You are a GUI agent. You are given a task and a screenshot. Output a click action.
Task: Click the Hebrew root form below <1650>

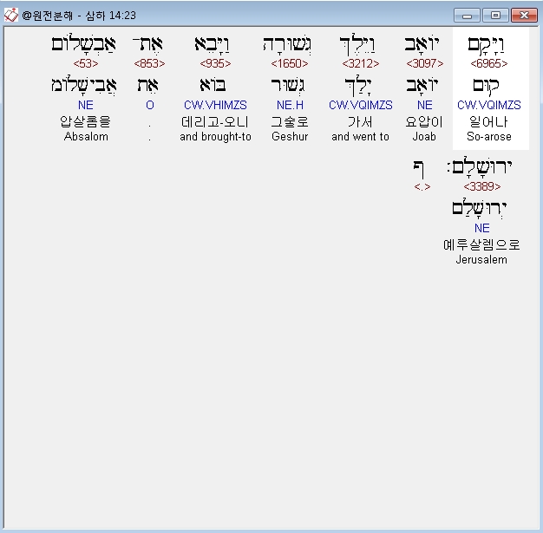pos(288,86)
